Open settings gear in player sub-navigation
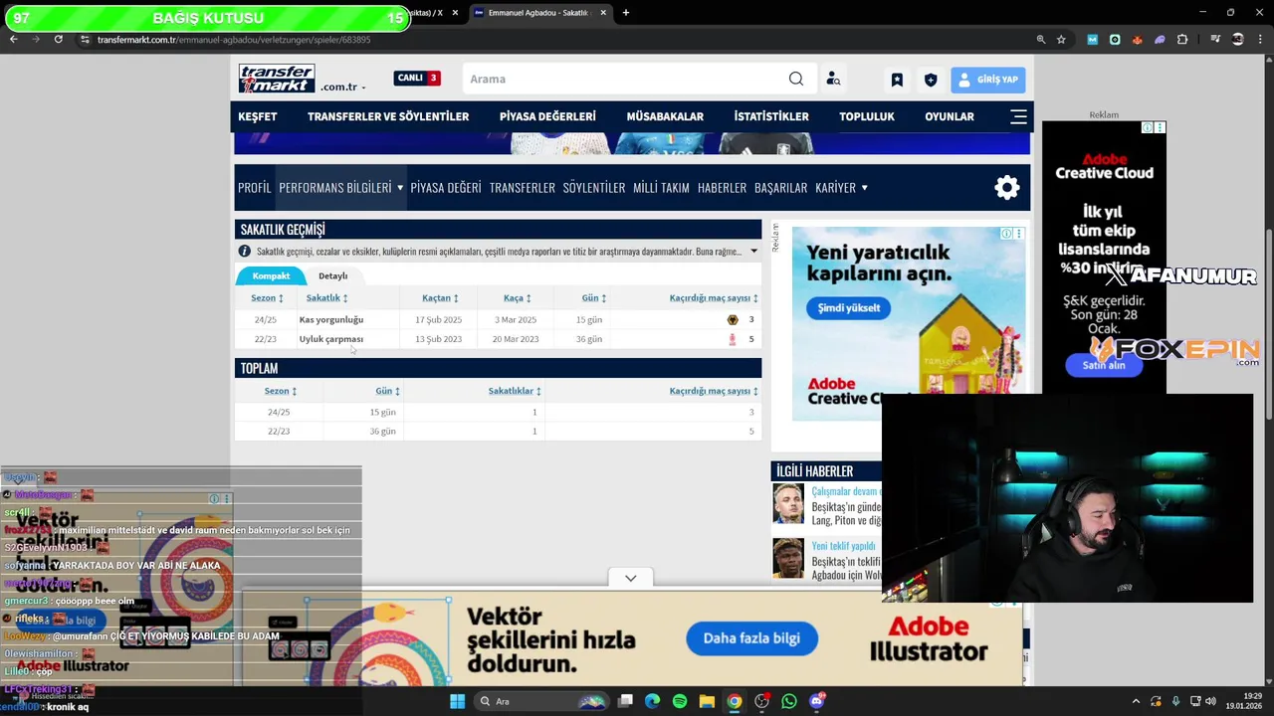1274x716 pixels. tap(1007, 187)
